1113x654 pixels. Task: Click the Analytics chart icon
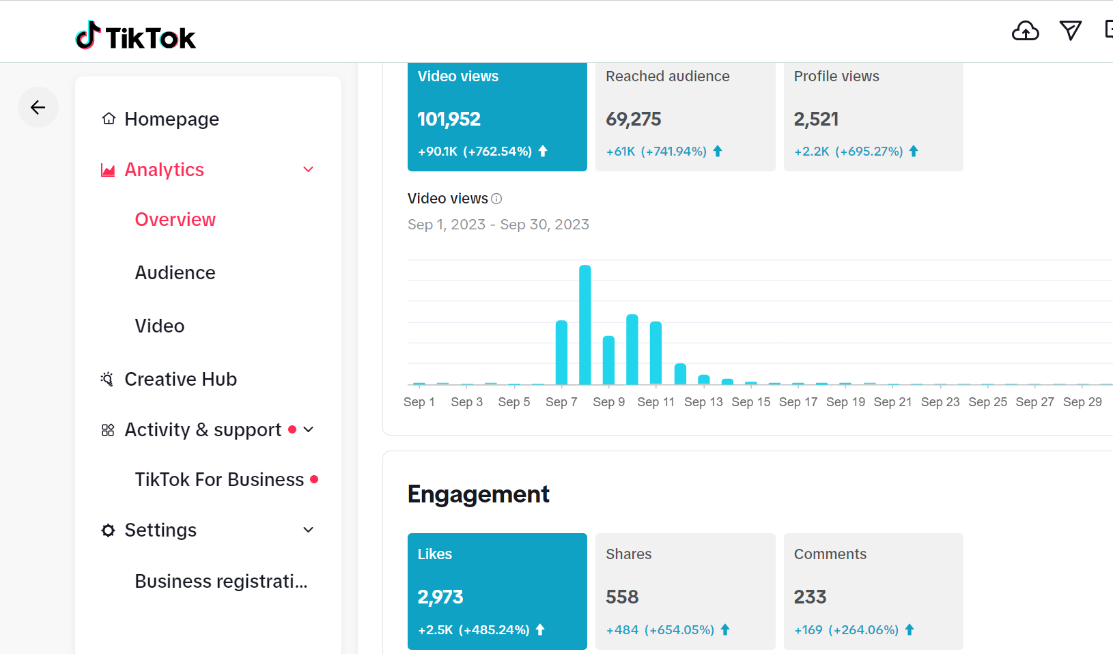click(x=108, y=170)
